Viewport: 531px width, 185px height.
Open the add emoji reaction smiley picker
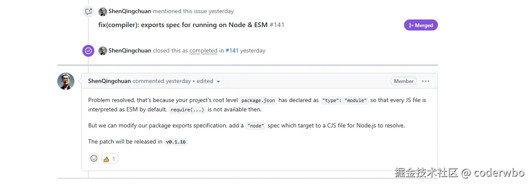[x=94, y=159]
